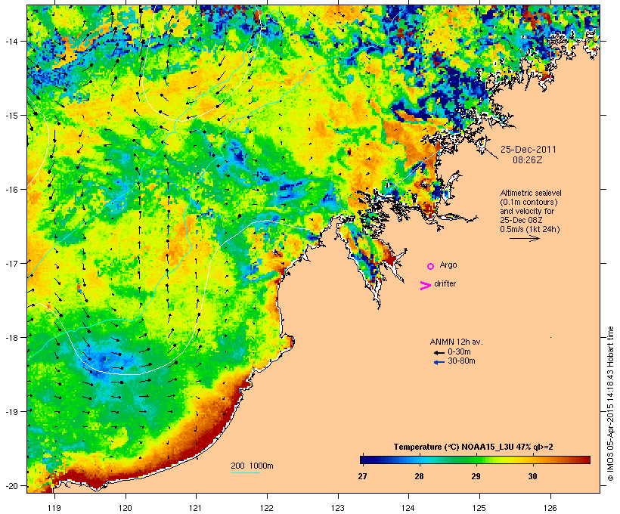Click the '30-80m' depth label
This screenshot has height=514, width=620.
pos(461,361)
